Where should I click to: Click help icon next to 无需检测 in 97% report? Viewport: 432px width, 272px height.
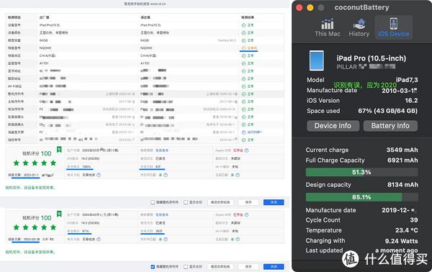[99, 239]
